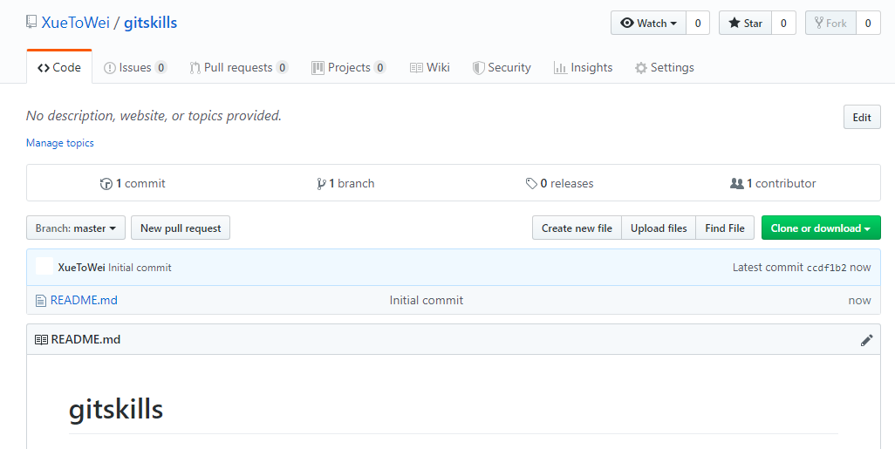
Task: Open the Pull requests tab
Action: coord(239,67)
